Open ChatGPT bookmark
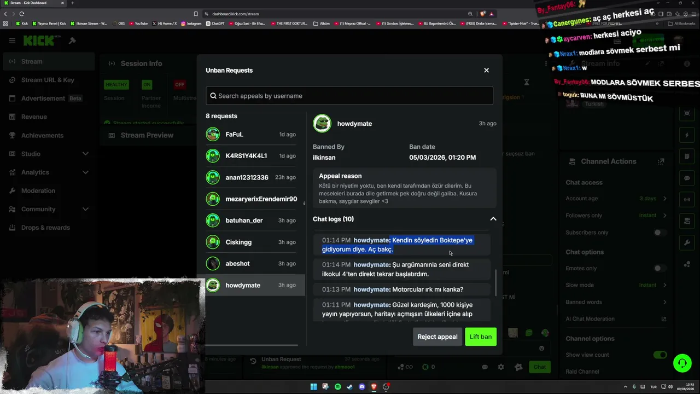Viewport: 700px width, 394px height. click(x=215, y=24)
